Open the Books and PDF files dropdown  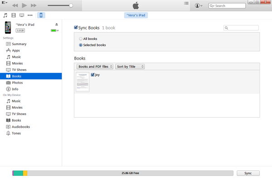[95, 67]
